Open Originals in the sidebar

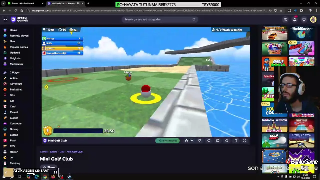15,58
